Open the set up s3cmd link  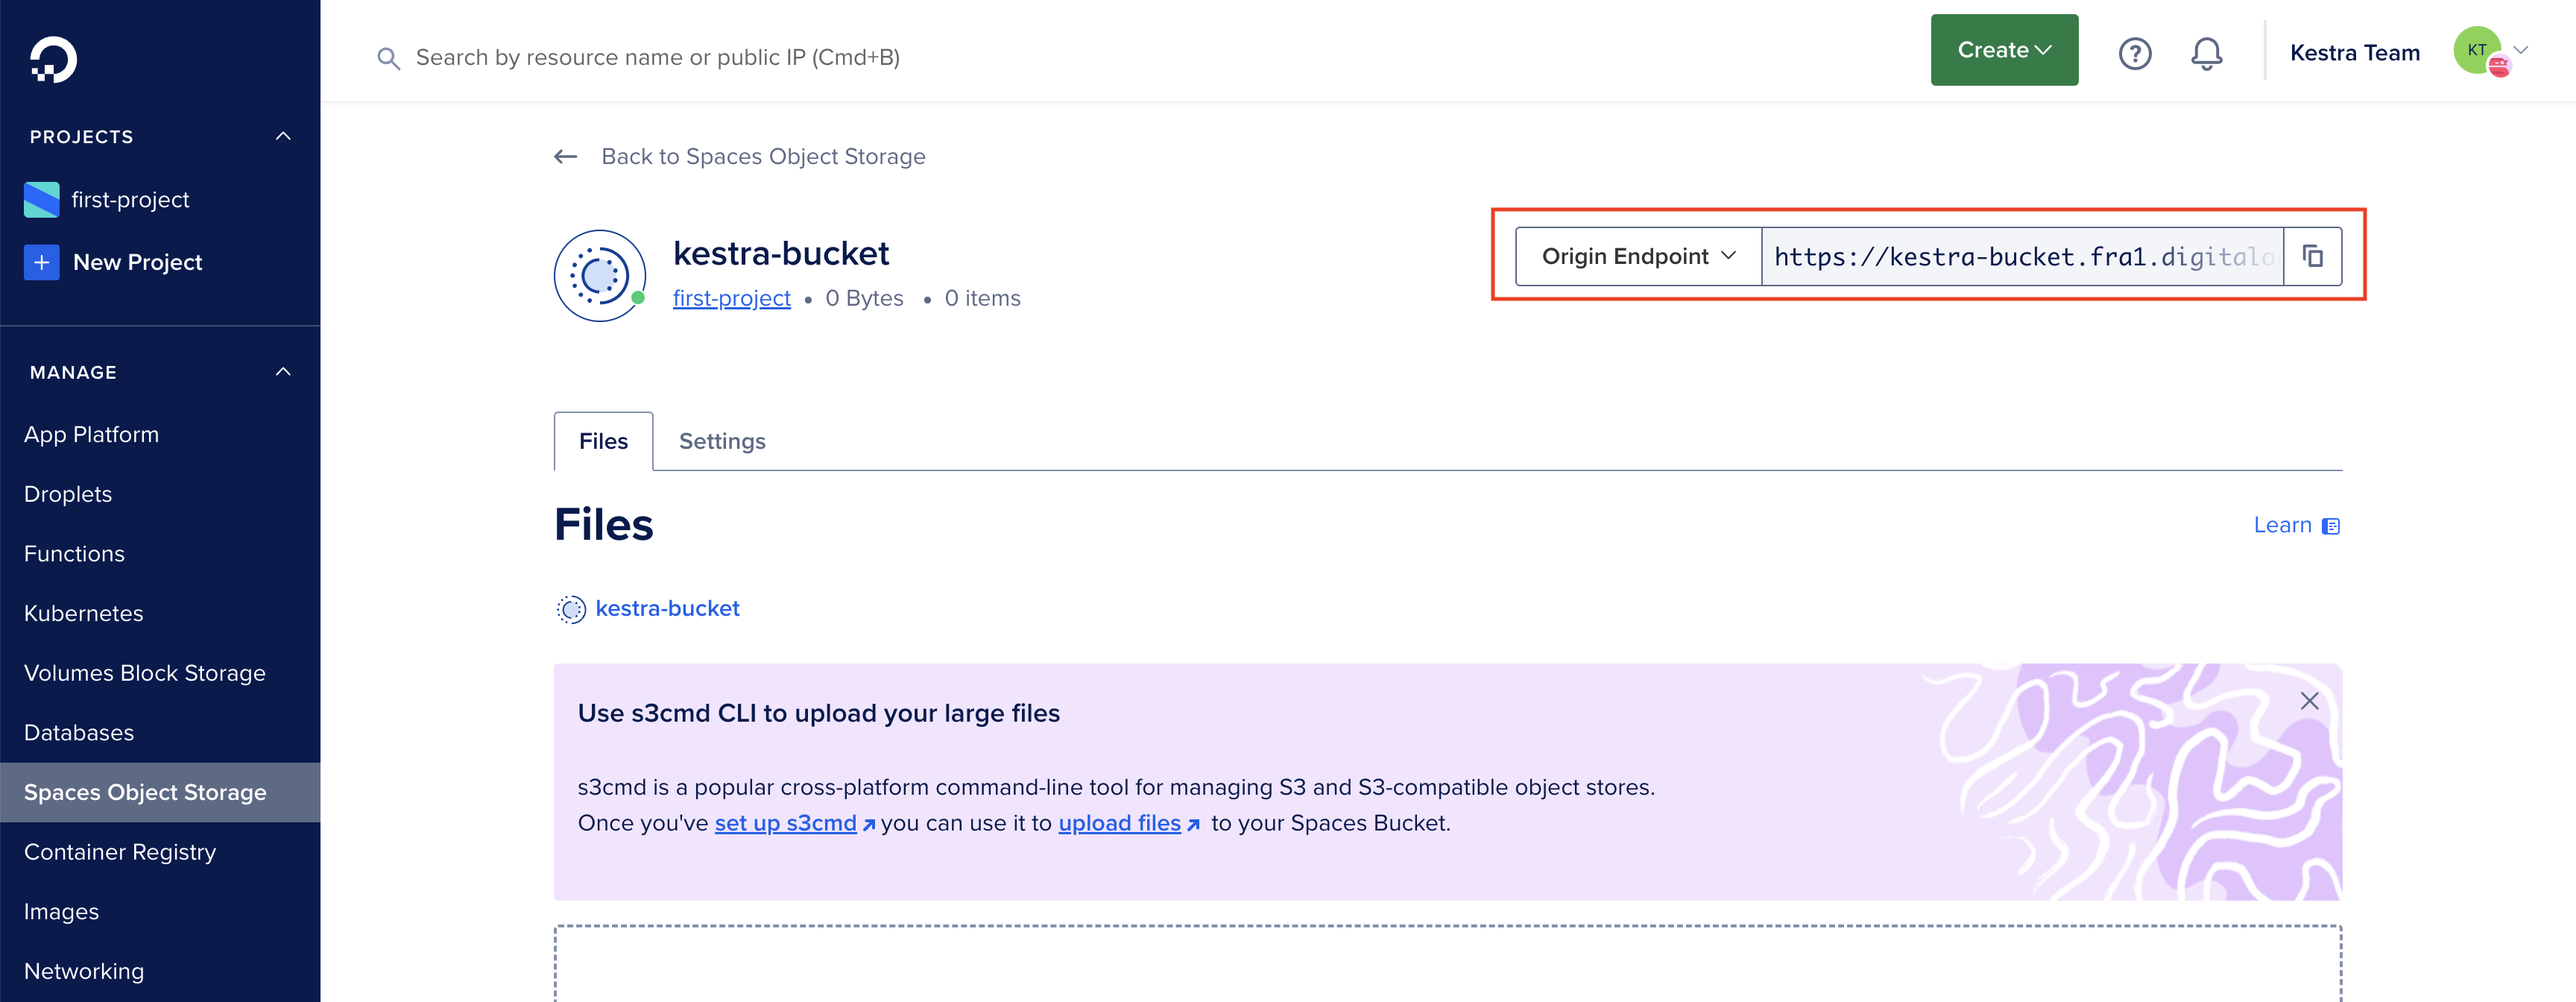786,823
